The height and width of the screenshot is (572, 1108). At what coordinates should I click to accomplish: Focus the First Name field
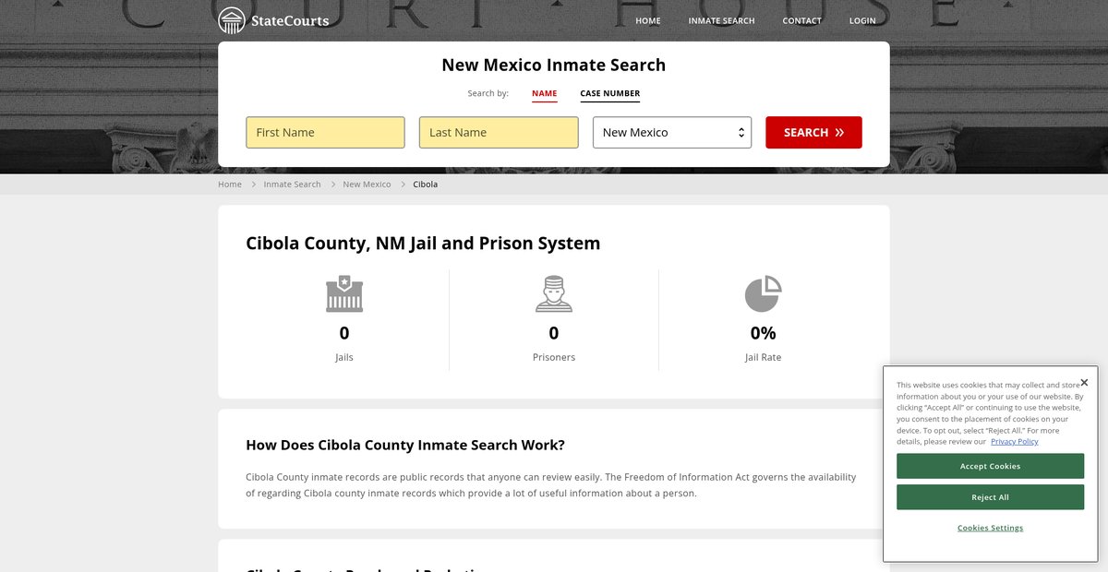coord(325,132)
